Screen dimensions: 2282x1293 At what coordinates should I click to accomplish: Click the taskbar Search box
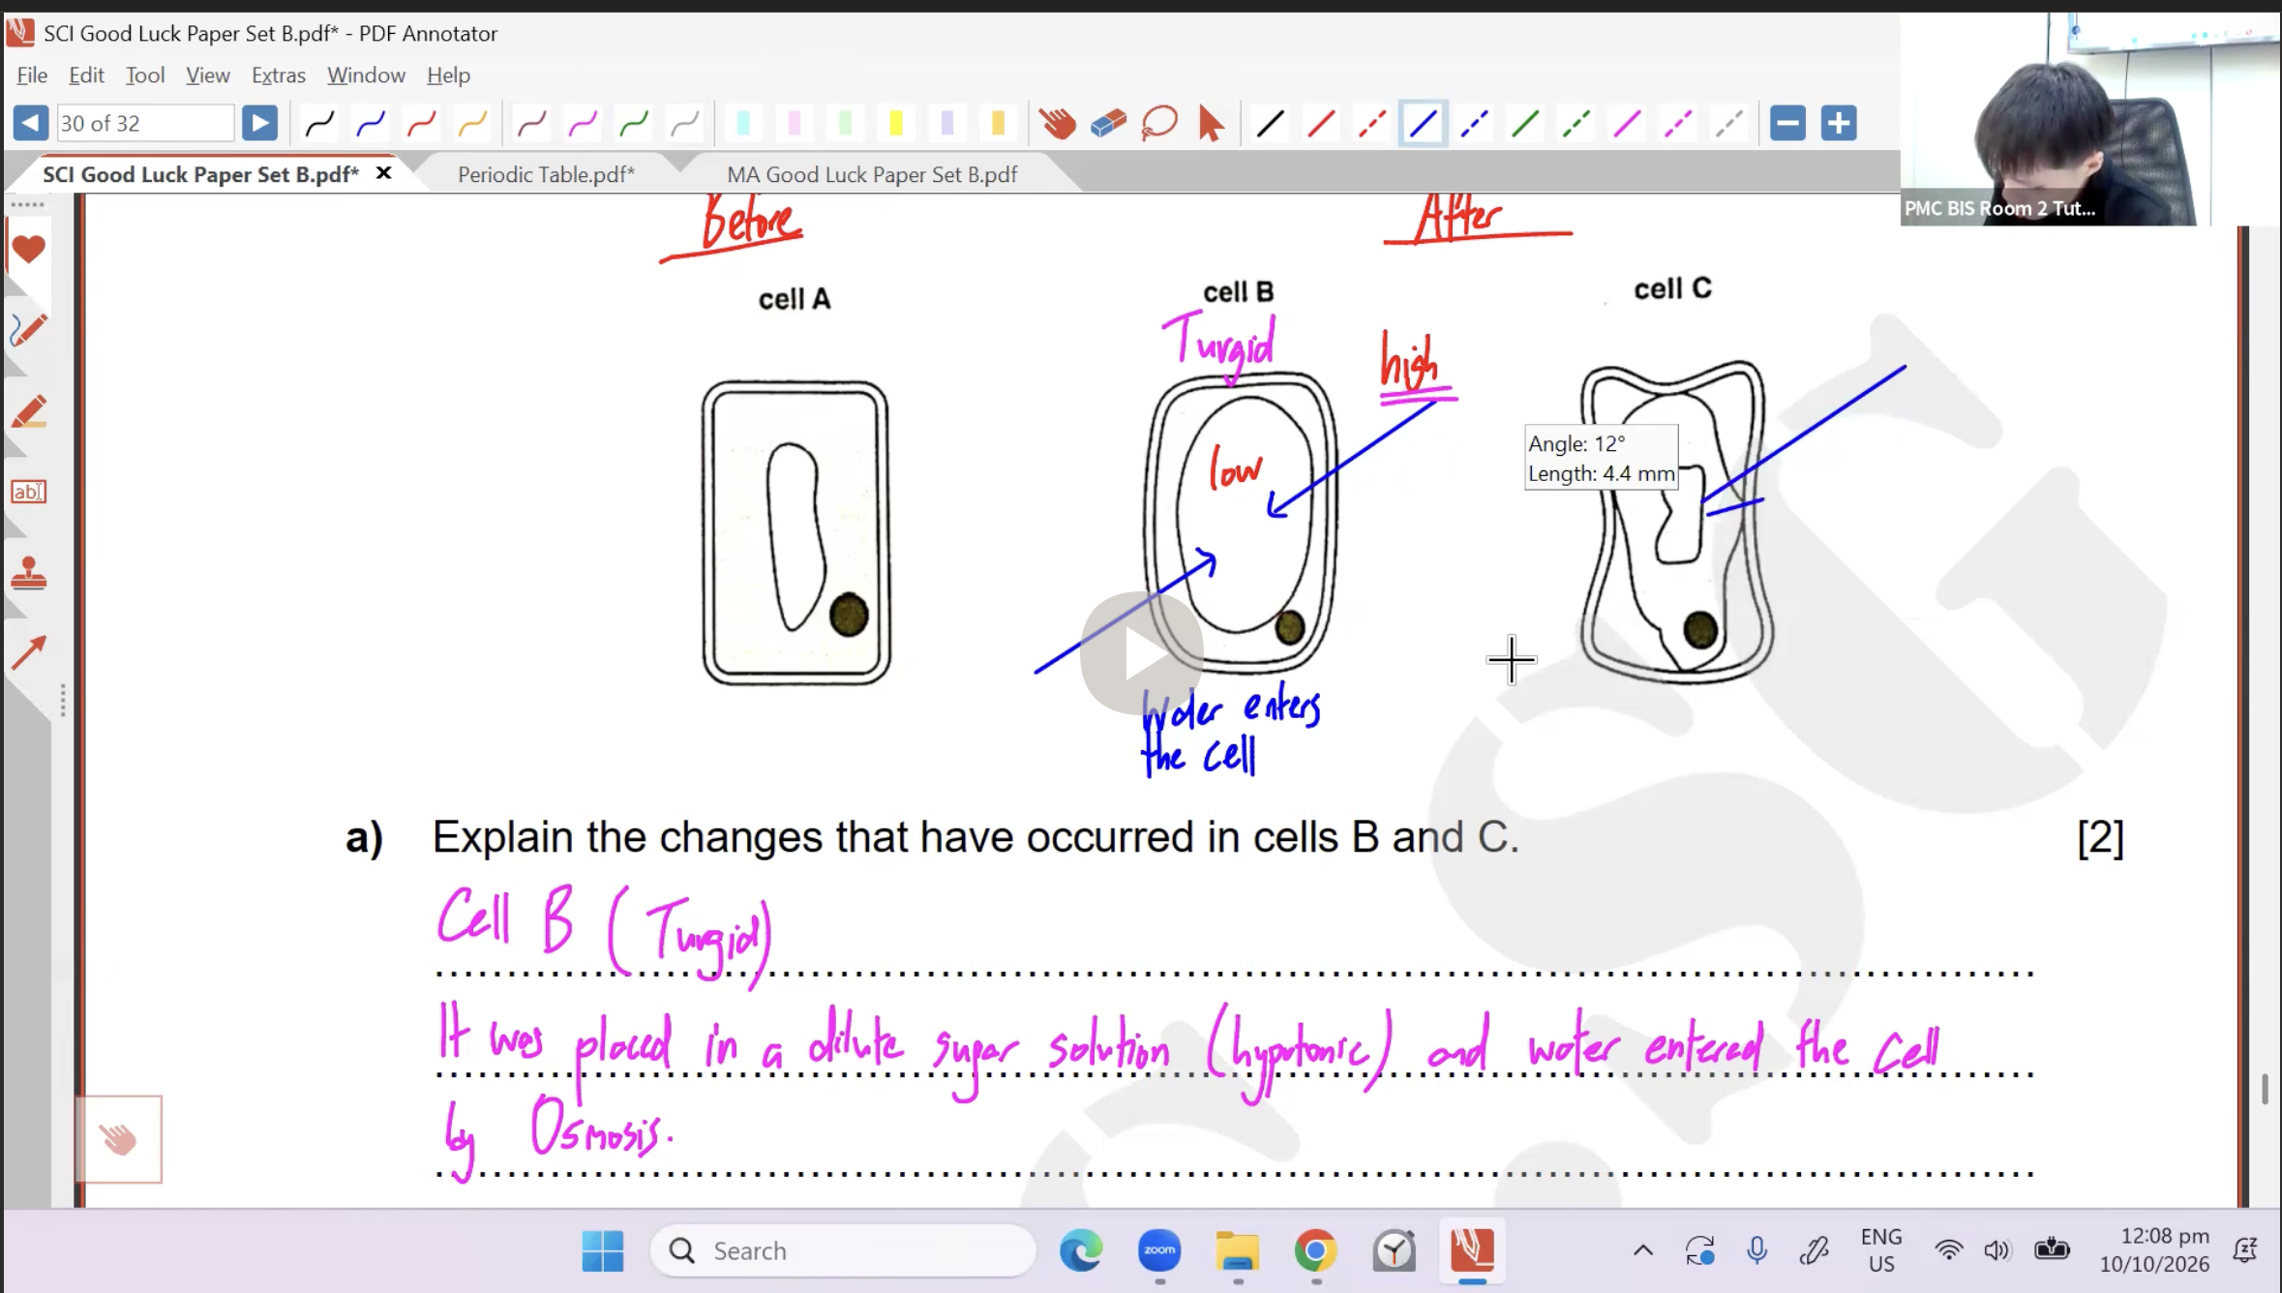click(843, 1250)
